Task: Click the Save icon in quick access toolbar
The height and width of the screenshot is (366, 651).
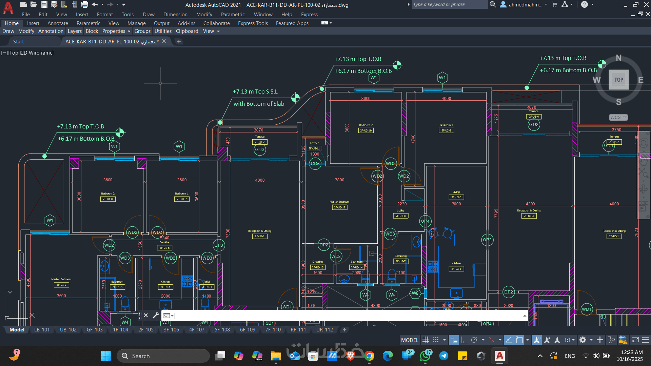Action: click(44, 4)
